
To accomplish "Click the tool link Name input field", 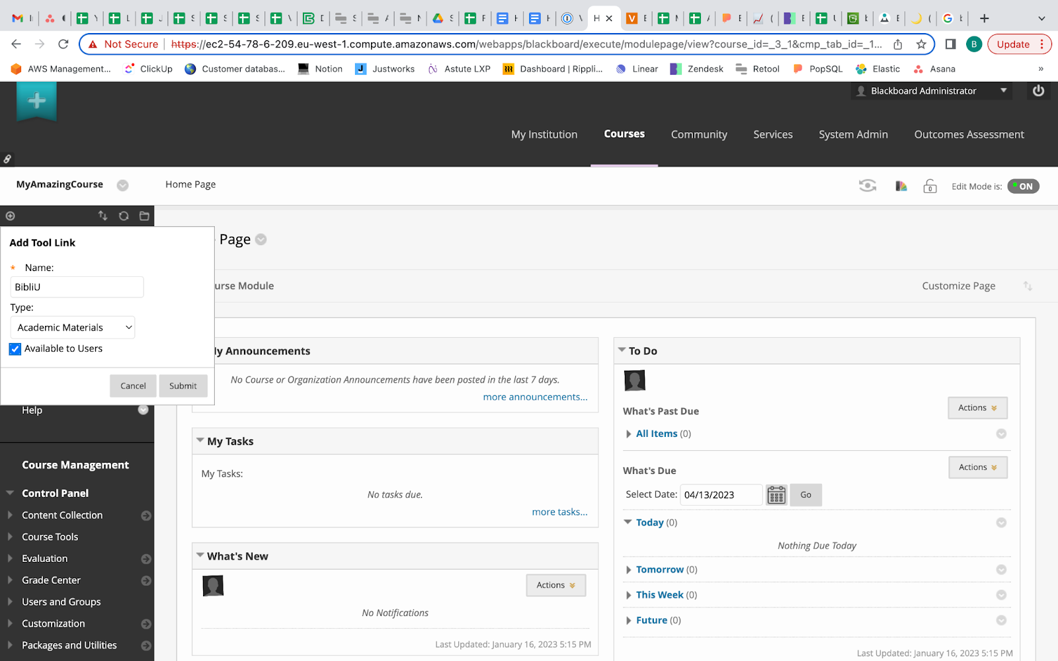I will pos(77,288).
